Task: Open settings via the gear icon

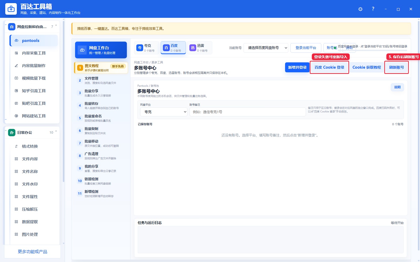Action: click(360, 9)
